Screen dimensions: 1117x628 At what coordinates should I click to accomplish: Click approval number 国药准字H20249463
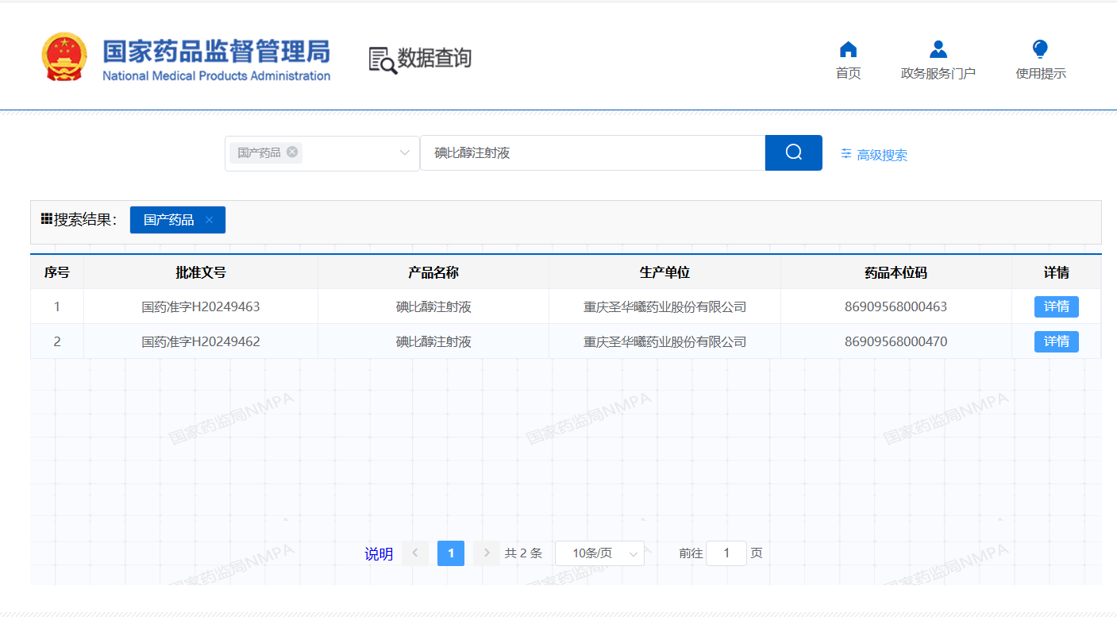pos(201,306)
